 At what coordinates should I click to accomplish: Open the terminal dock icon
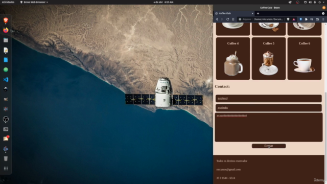[6, 129]
